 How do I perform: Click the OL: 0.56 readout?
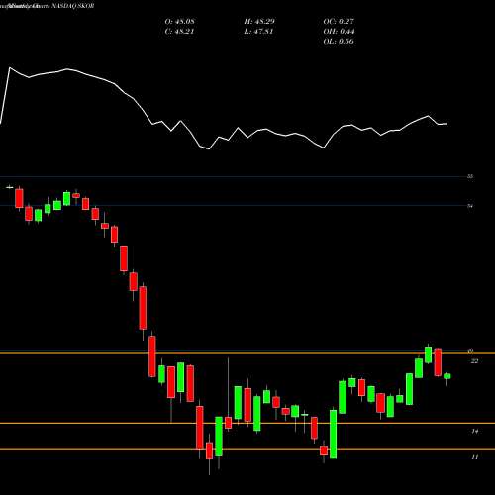click(x=339, y=42)
